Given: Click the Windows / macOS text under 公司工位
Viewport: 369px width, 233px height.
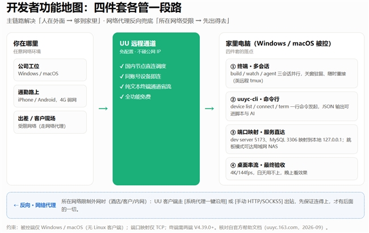Looking at the screenshot, I should point(38,74).
